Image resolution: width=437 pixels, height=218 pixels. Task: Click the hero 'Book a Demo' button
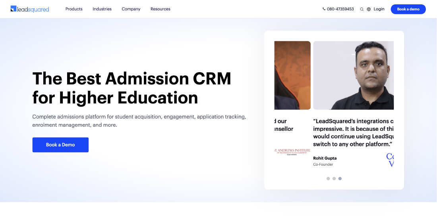[x=60, y=145]
